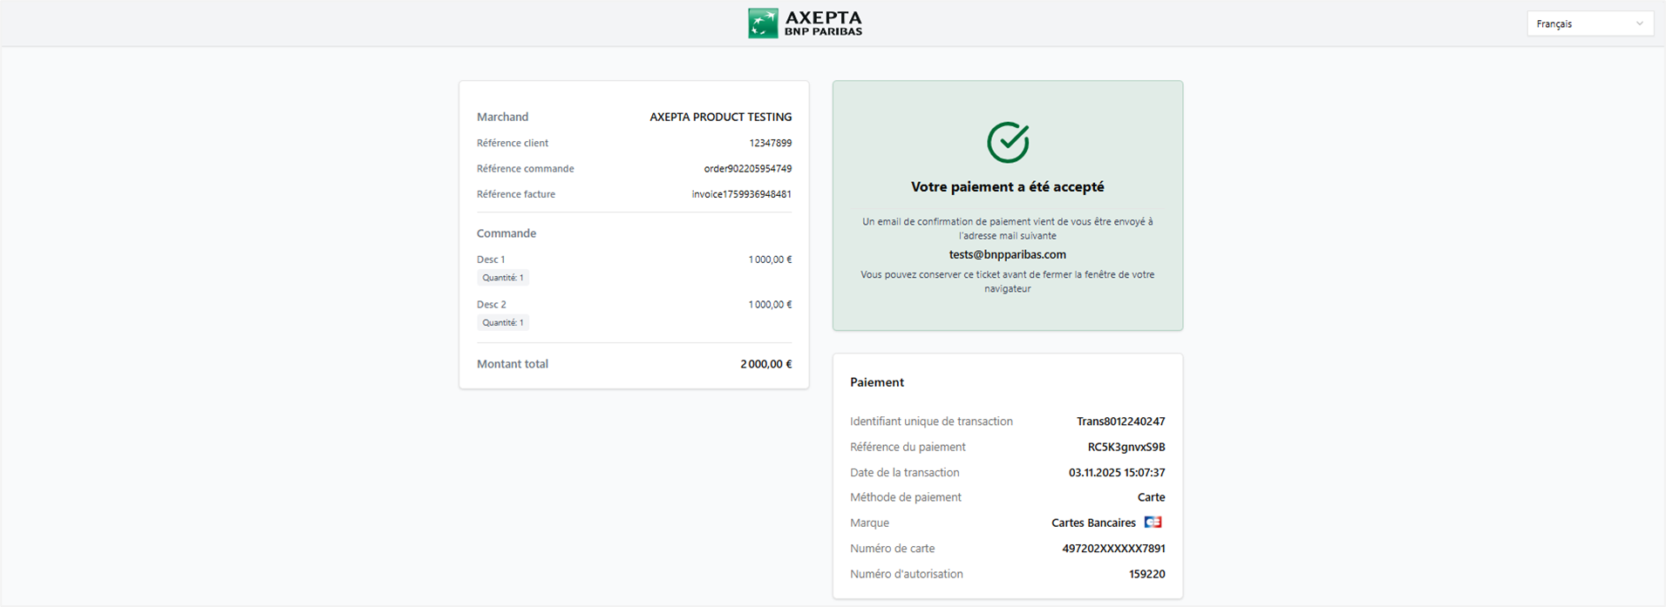Click the green payment accepted checkmark icon
This screenshot has height=607, width=1666.
(x=1008, y=142)
